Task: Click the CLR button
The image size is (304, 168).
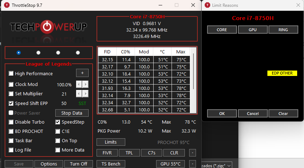Action: (x=174, y=153)
